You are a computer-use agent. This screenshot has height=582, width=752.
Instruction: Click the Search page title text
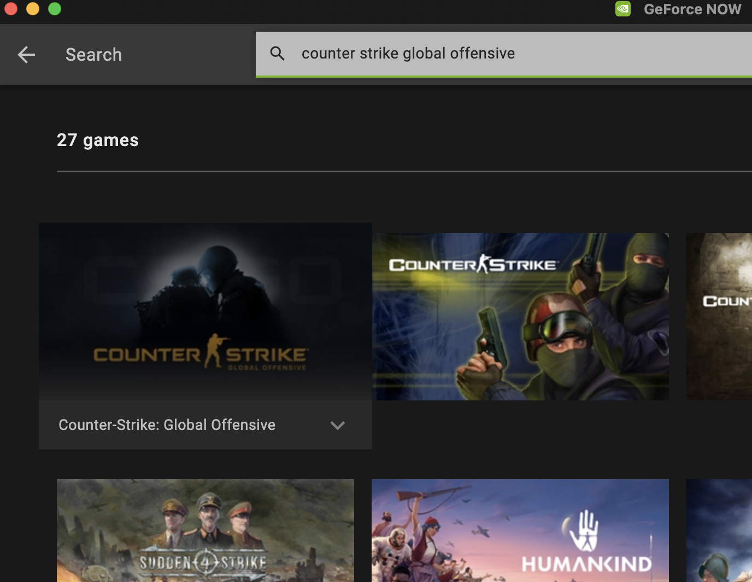point(93,55)
